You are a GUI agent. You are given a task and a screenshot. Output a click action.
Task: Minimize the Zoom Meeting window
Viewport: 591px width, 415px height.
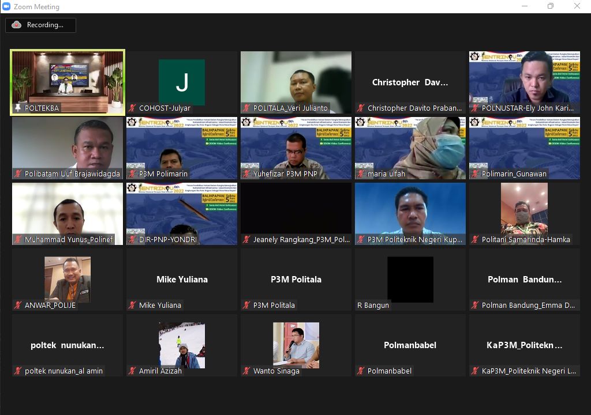point(523,6)
